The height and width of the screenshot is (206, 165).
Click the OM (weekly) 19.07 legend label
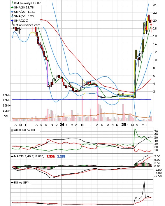(x=27, y=3)
